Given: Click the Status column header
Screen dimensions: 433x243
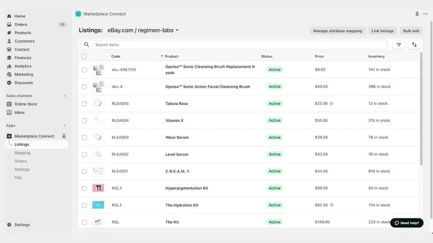Looking at the screenshot, I should point(267,56).
